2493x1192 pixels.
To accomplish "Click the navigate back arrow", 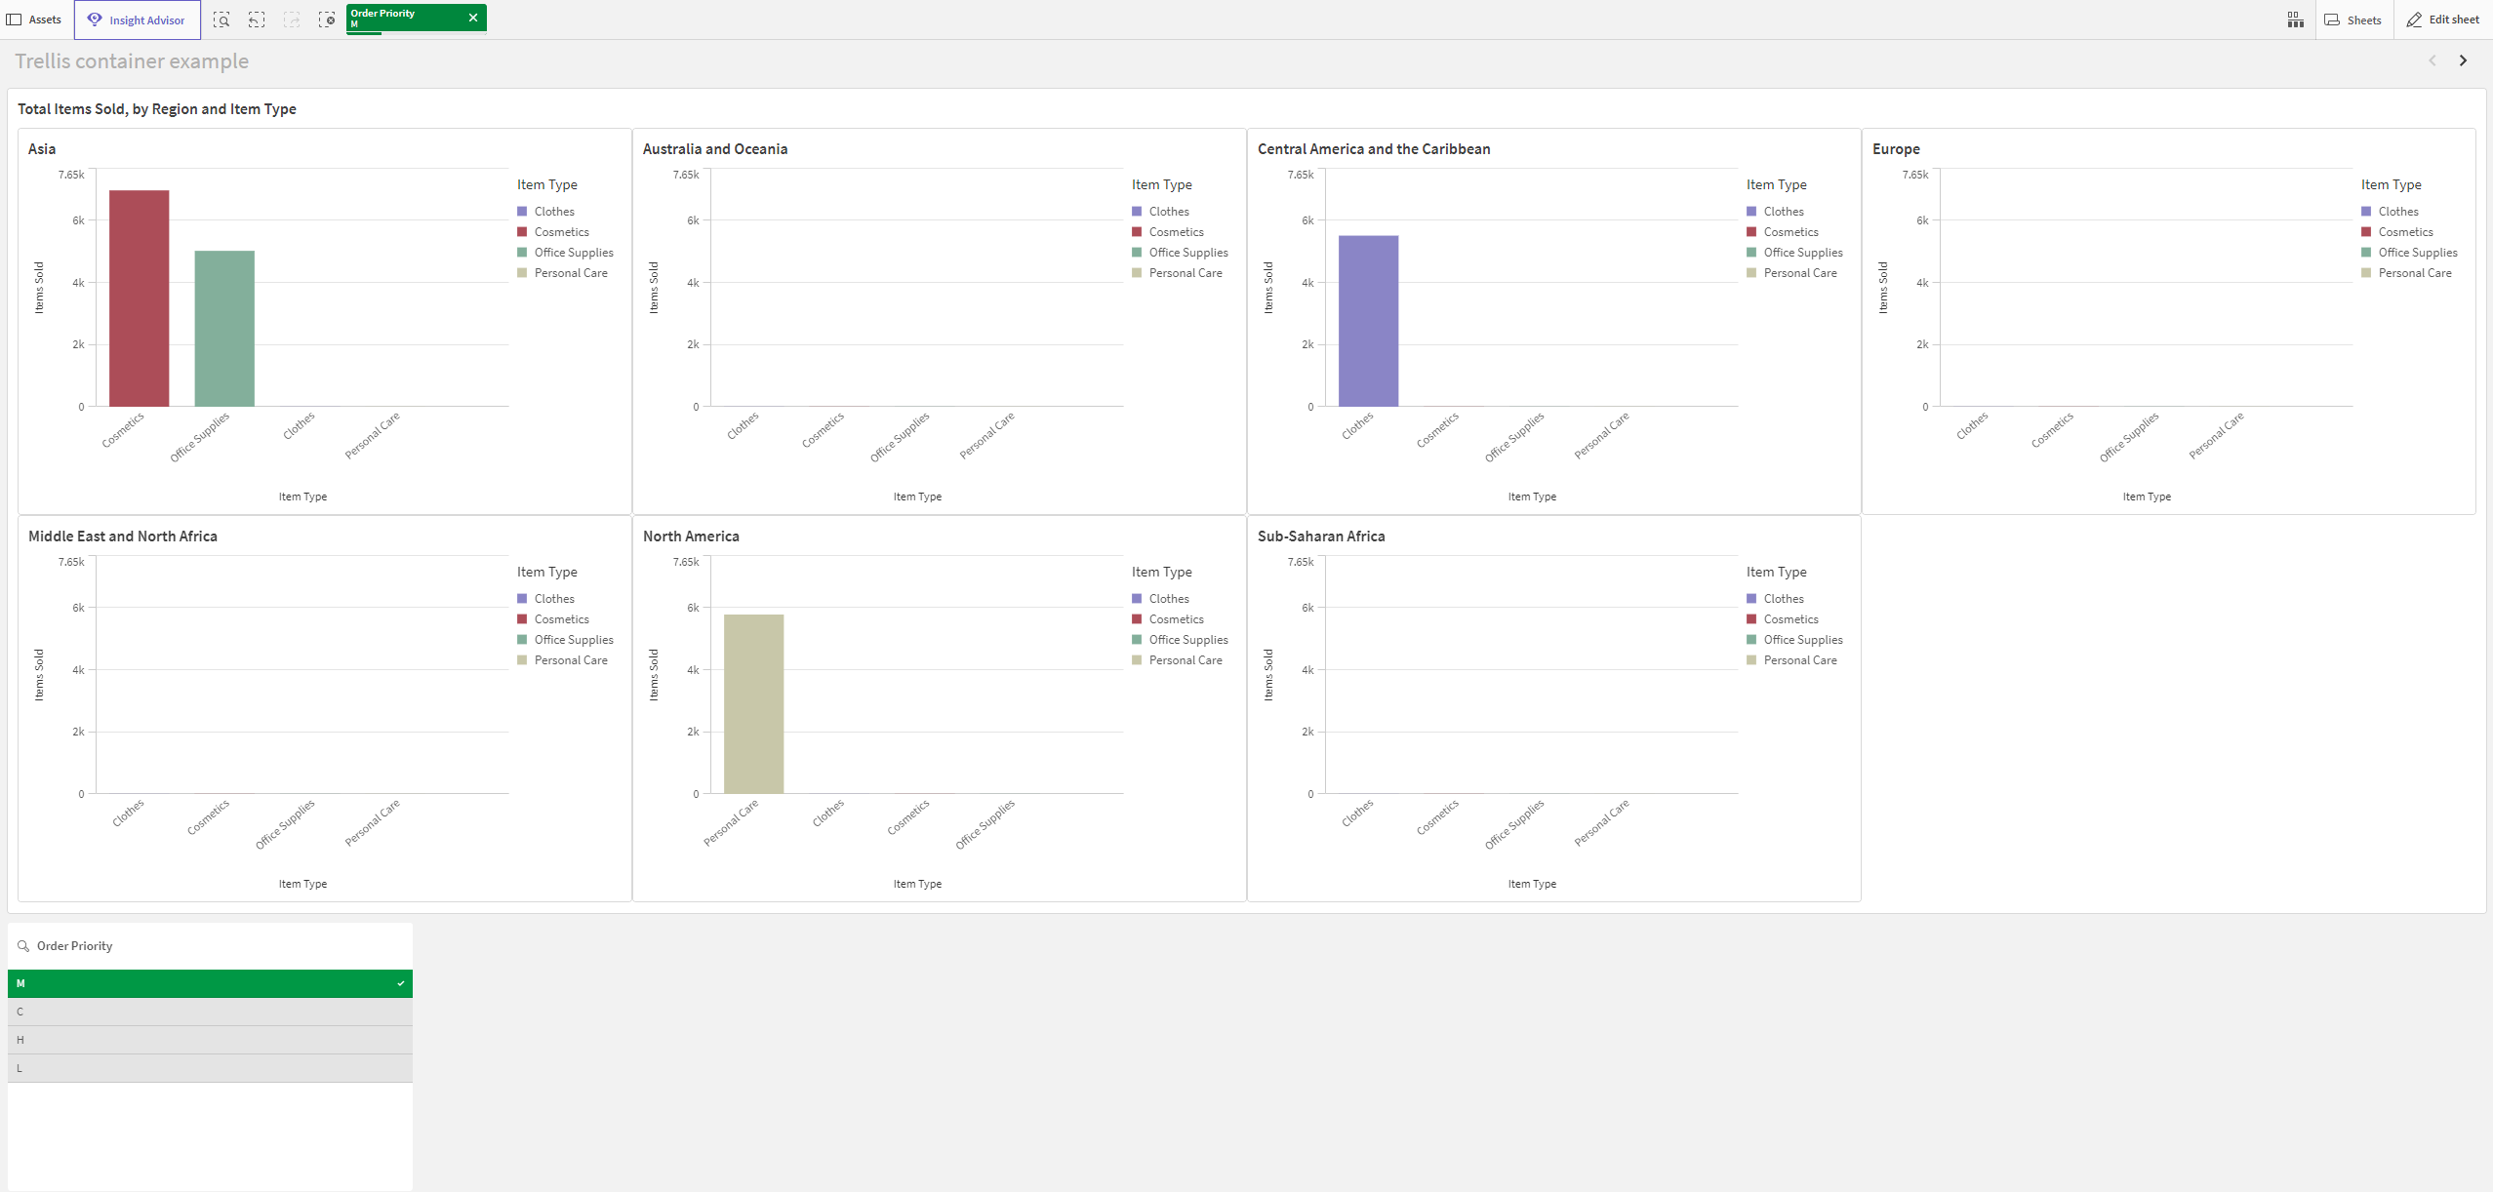I will [x=2433, y=60].
